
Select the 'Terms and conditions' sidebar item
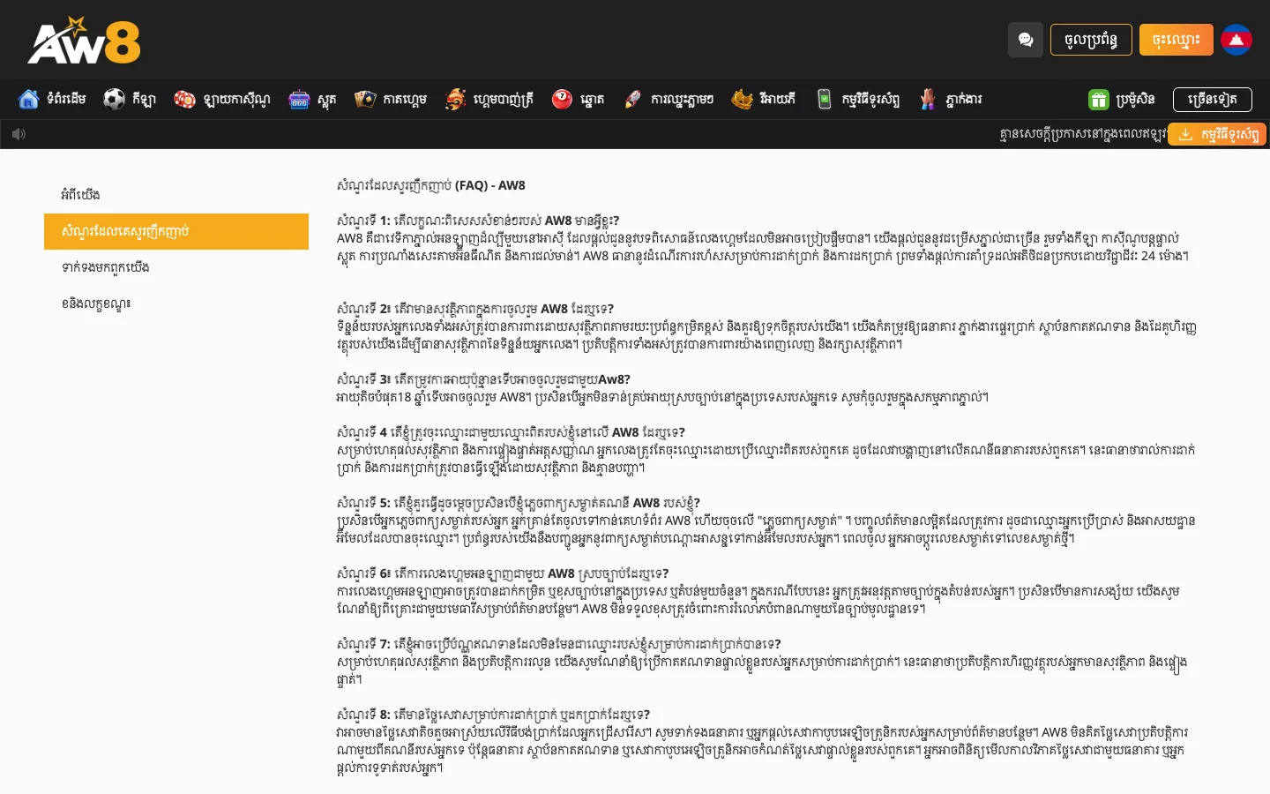(x=176, y=303)
